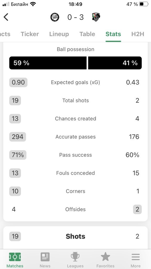This screenshot has height=269, width=151.
Task: Open the News newspaper icon
Action: pyautogui.click(x=45, y=257)
